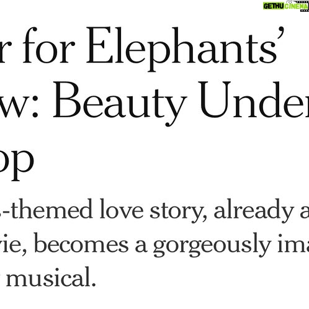Click the word 'gorgeously' in summary
Screen dimensions: 309x309
coord(212,244)
